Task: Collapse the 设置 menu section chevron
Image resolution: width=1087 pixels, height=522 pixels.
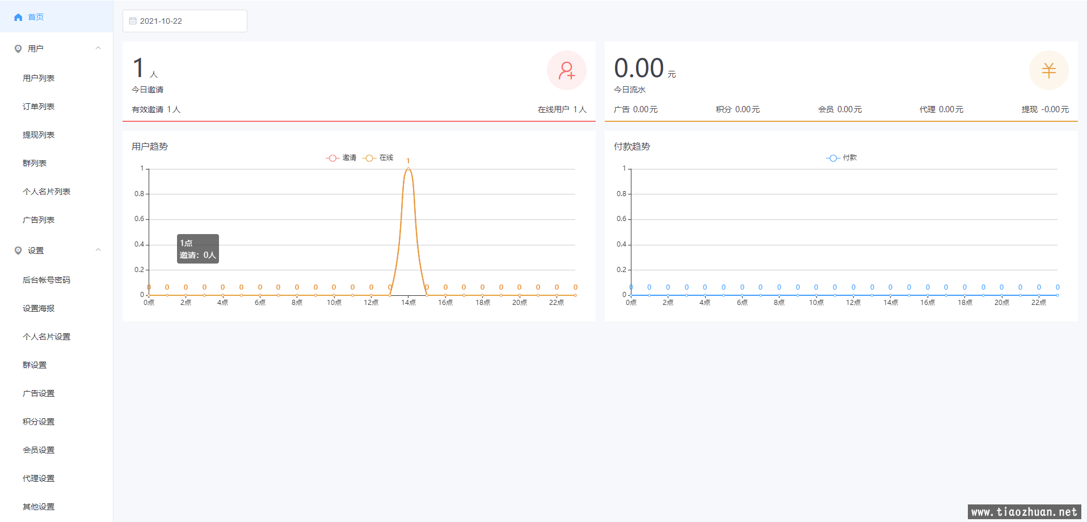Action: 98,250
